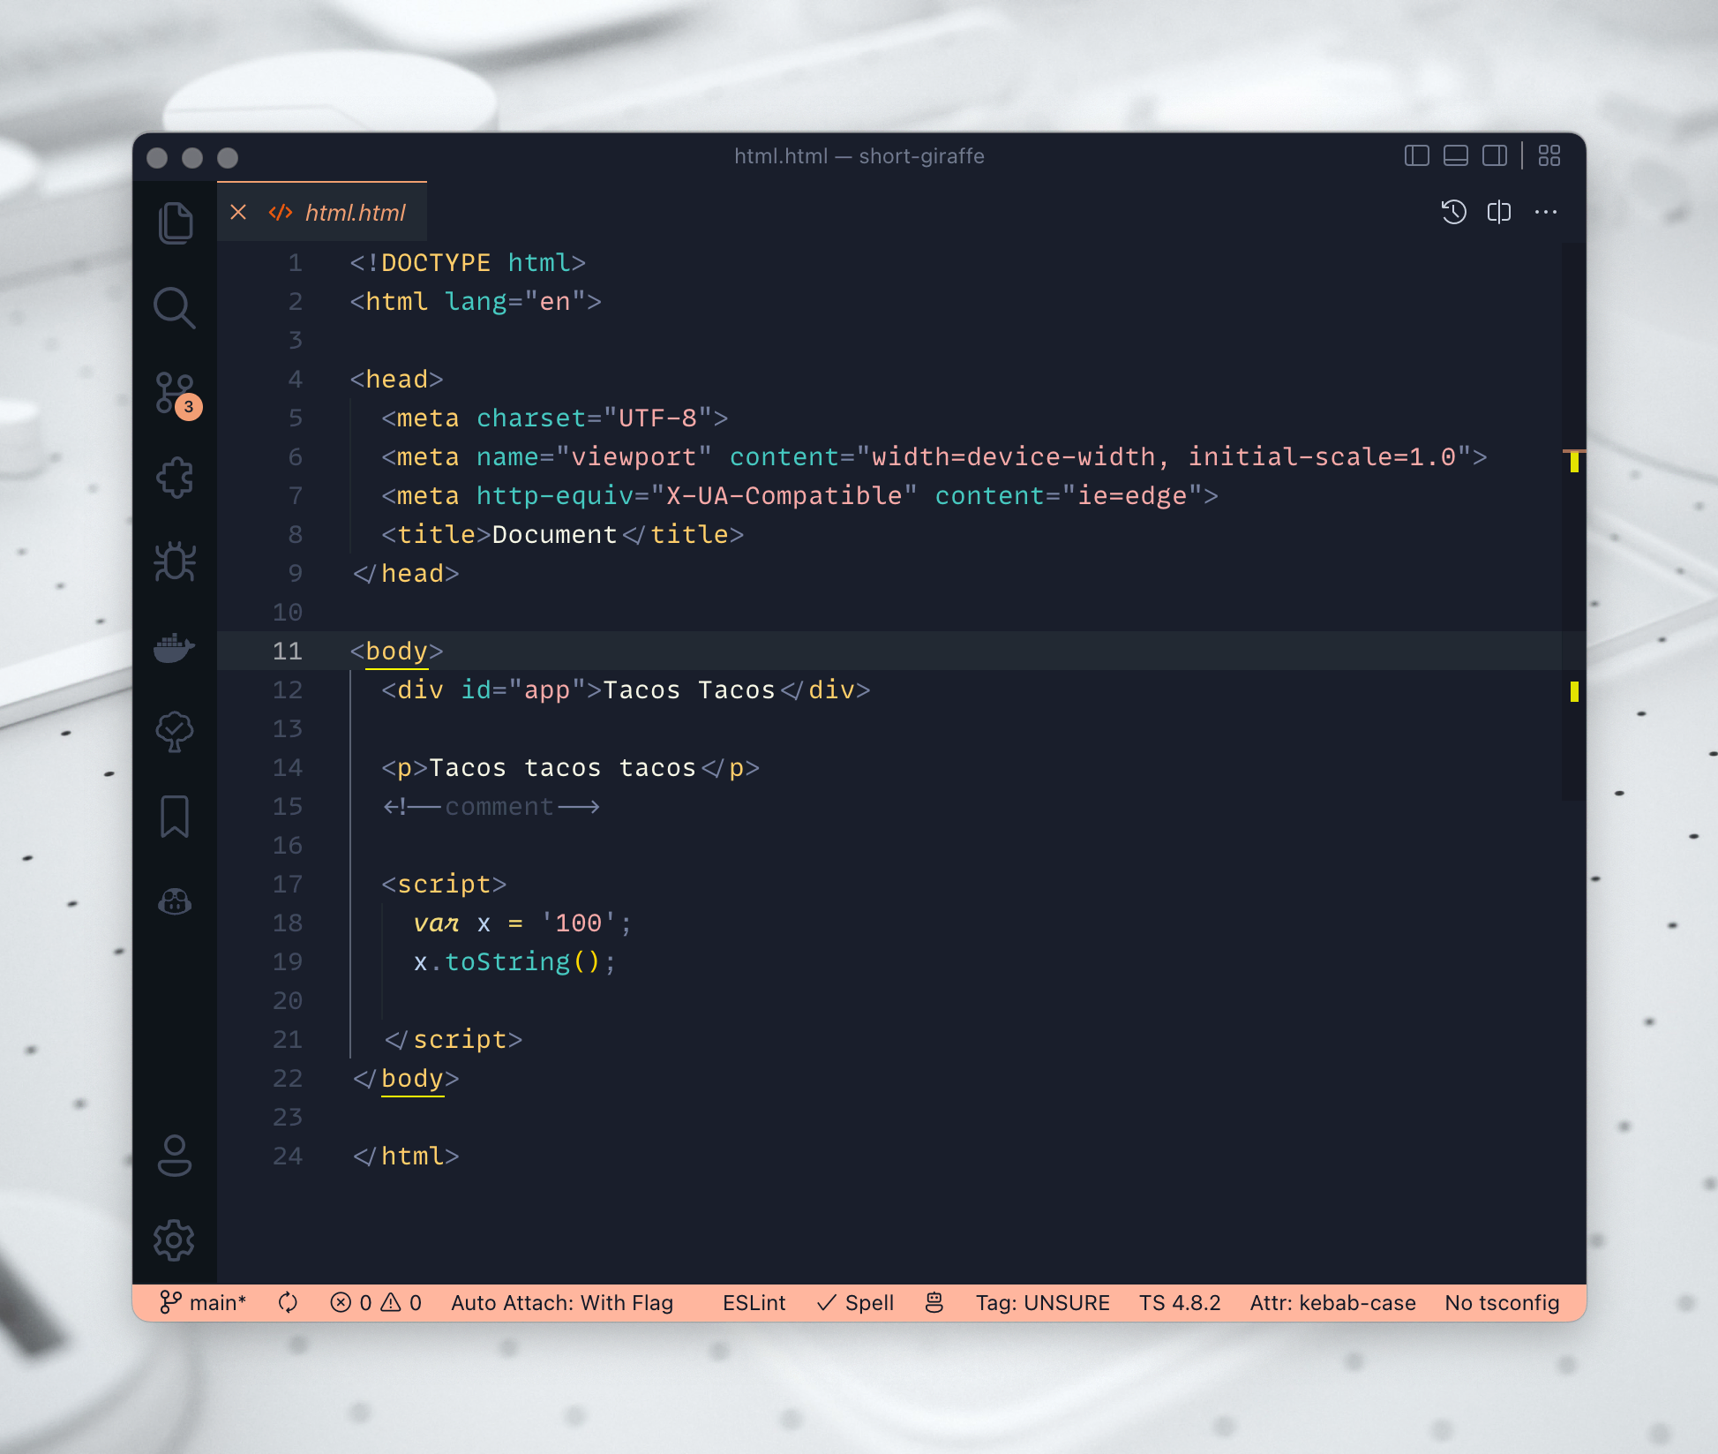Select the html.html editor tab
1718x1454 pixels.
(x=355, y=213)
